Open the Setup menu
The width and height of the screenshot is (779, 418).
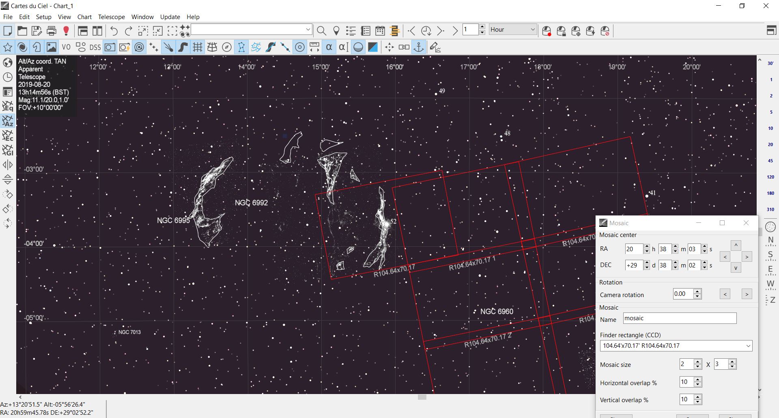tap(44, 17)
